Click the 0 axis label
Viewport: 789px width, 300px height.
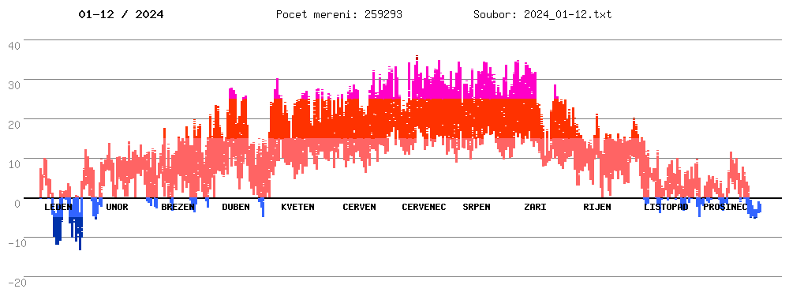17,204
